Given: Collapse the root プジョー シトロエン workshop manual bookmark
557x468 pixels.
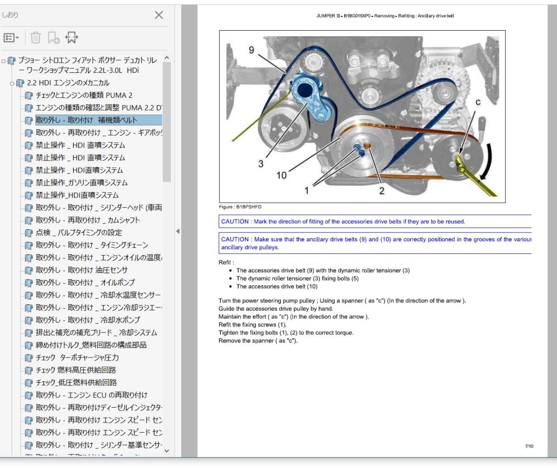Looking at the screenshot, I should 4,61.
